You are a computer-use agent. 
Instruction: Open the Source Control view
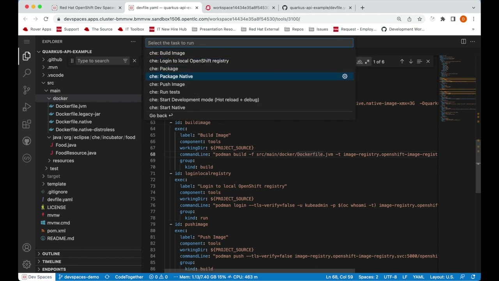click(x=27, y=90)
